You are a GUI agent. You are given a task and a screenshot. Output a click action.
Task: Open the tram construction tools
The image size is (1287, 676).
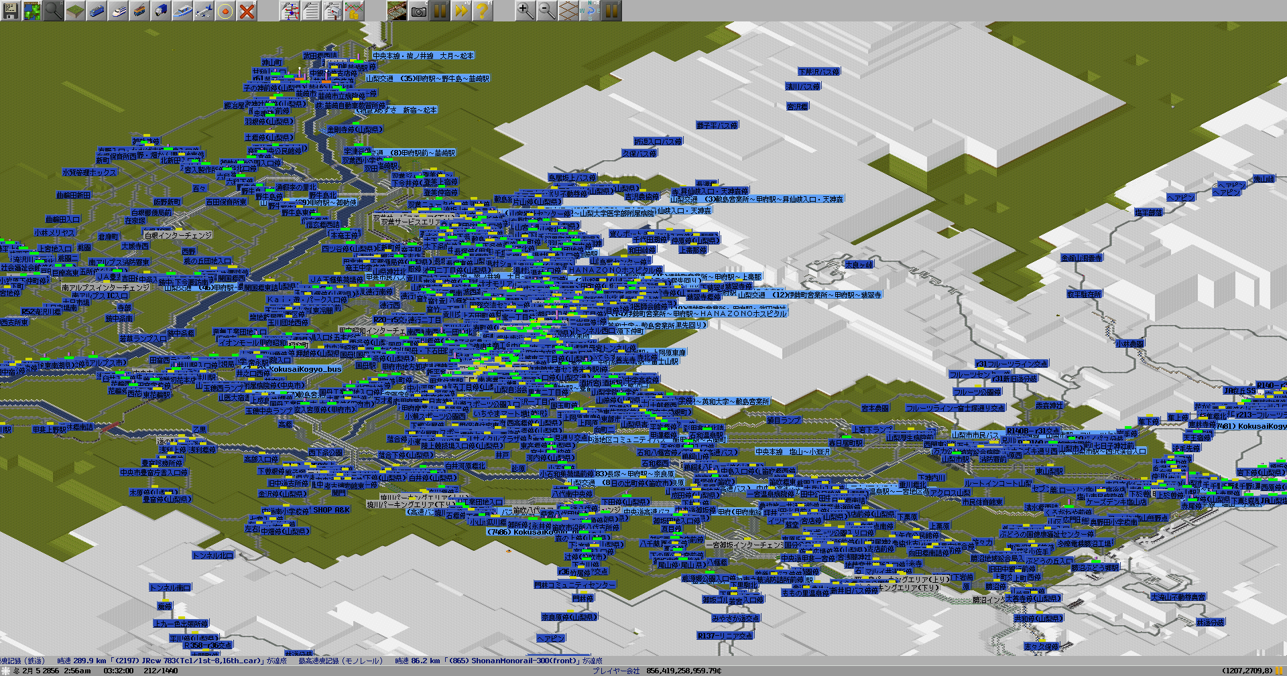pyautogui.click(x=139, y=11)
